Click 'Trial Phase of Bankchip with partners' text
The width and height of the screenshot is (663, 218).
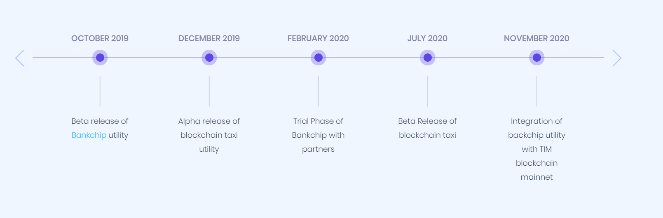tap(319, 135)
